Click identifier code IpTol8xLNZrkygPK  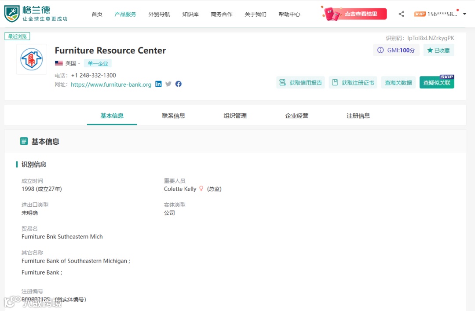point(431,38)
